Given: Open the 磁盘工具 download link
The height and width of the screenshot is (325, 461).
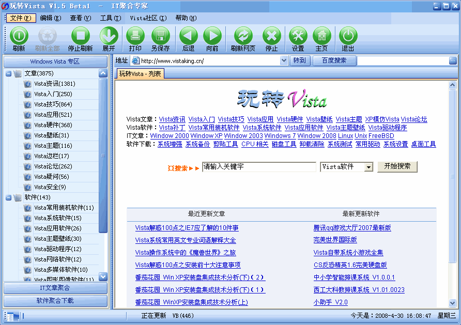Looking at the screenshot, I should tap(284, 144).
